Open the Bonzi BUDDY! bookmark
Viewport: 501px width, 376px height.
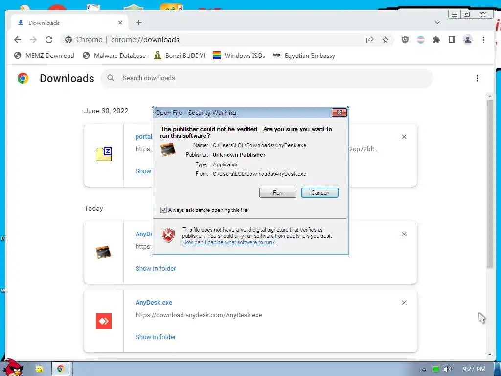(x=179, y=56)
